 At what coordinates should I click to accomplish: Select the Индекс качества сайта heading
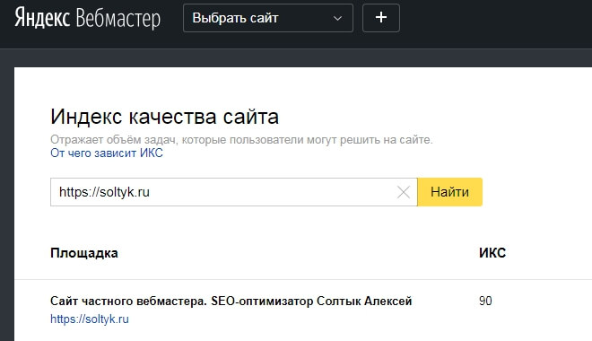coord(165,117)
